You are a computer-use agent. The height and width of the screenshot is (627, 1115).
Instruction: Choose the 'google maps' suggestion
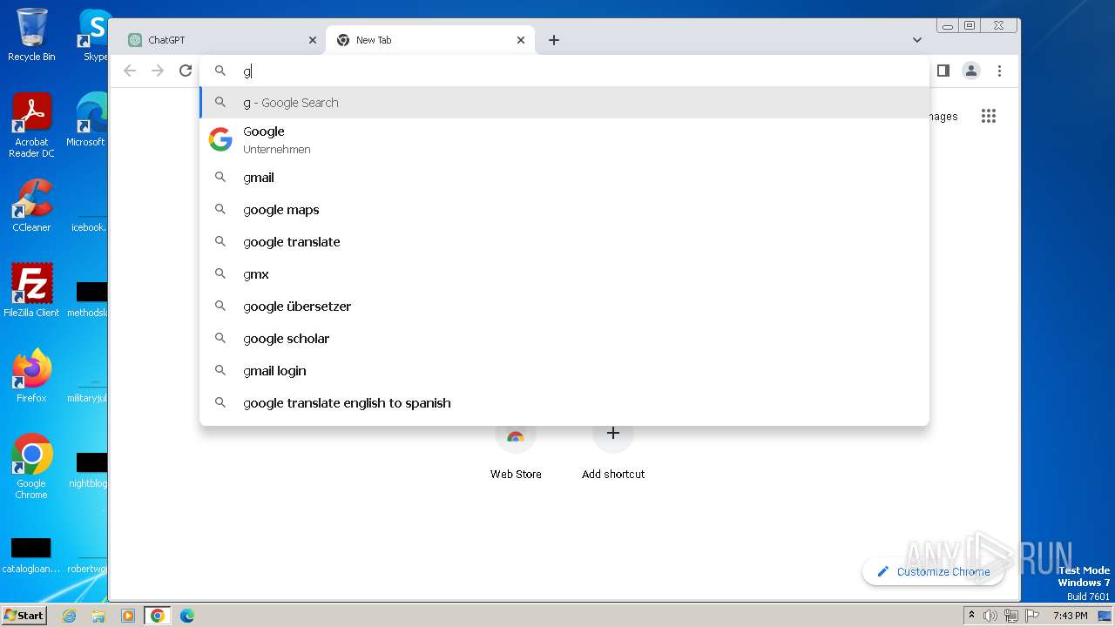[x=564, y=210]
